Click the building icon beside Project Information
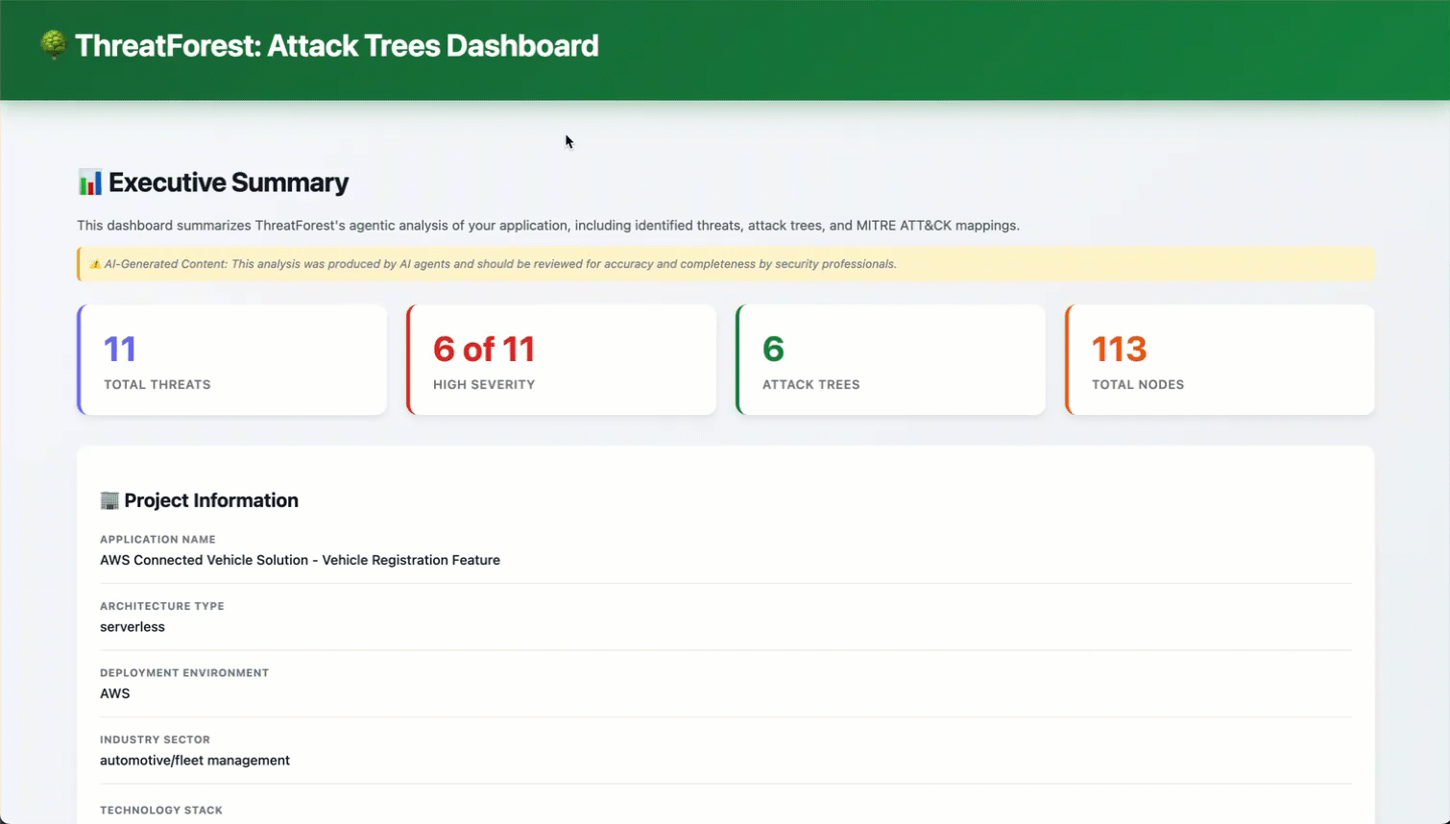Screen dimensions: 1450x824 (109, 499)
